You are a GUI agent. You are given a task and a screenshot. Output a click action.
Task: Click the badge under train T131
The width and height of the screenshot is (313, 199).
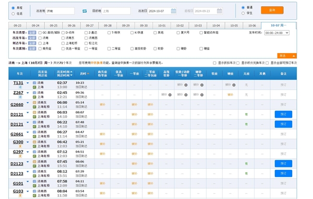(x=20, y=87)
